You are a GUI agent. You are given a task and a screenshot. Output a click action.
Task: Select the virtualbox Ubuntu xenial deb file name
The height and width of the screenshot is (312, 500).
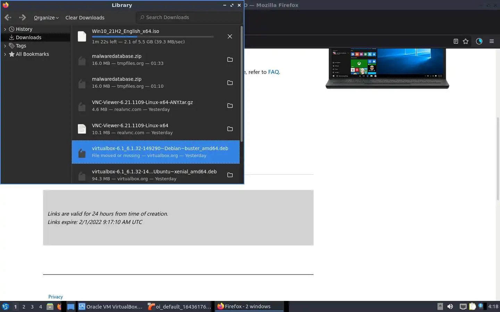[x=154, y=172]
